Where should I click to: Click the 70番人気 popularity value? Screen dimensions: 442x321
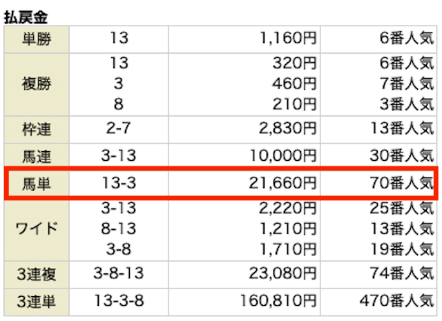coord(402,183)
